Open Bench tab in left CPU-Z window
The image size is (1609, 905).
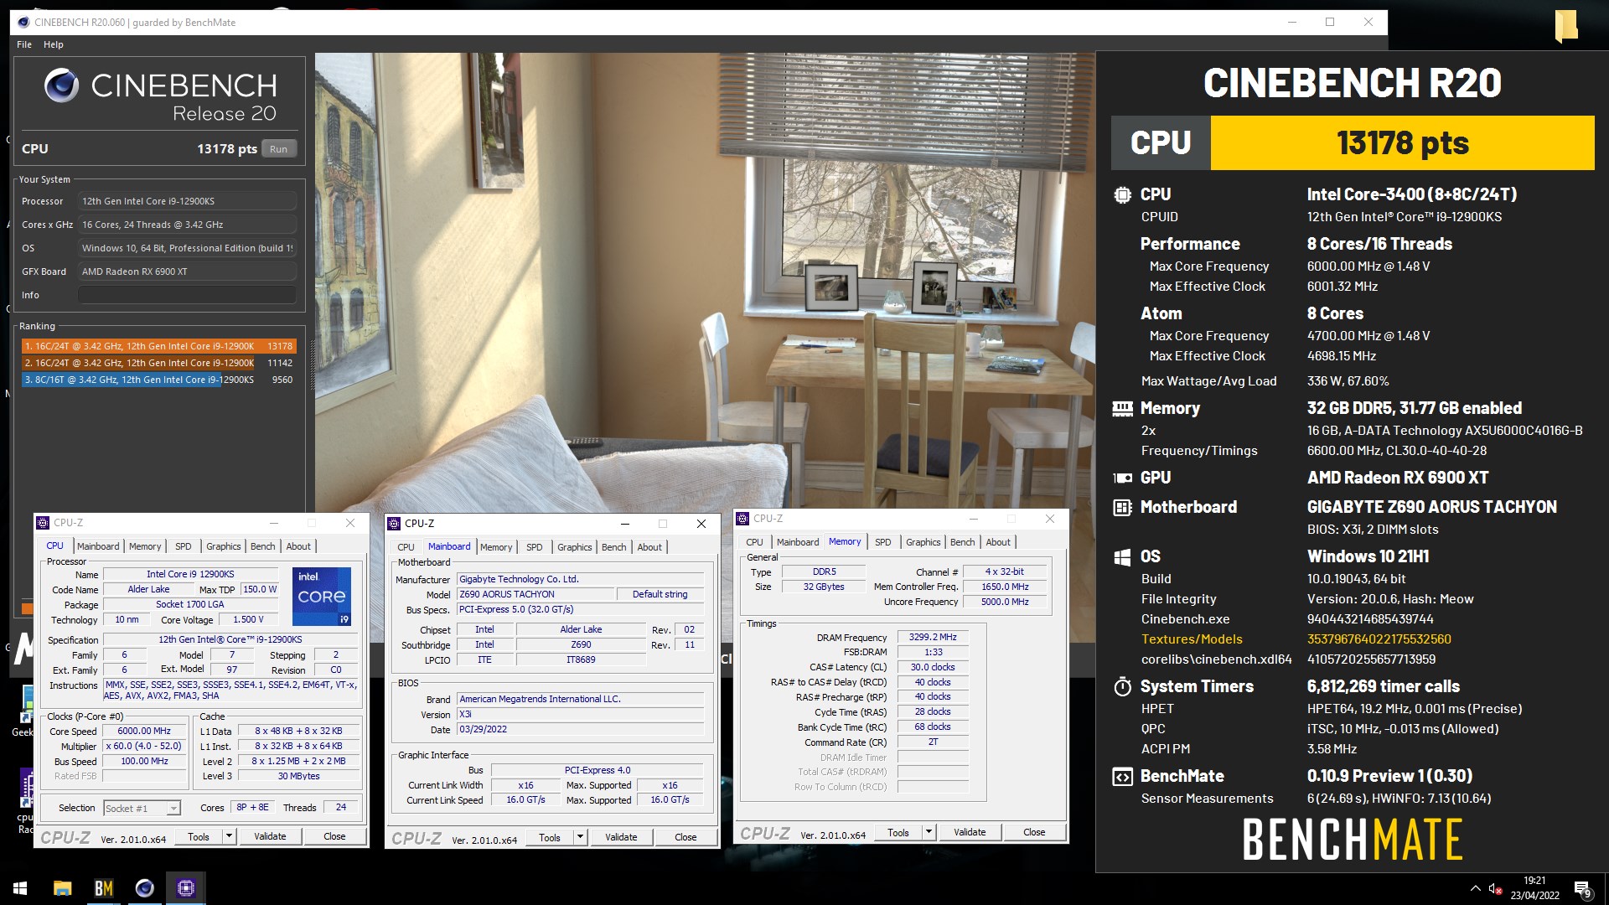coord(263,546)
